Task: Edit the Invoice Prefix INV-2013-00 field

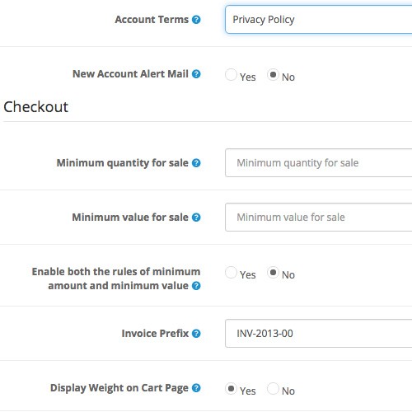Action: 319,334
